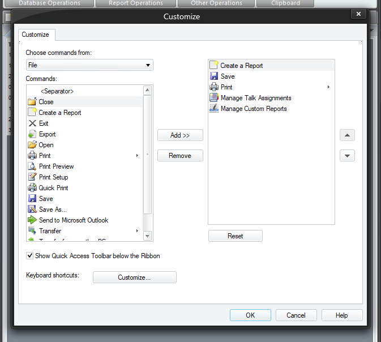Move selected command up with up arrow button
The width and height of the screenshot is (381, 342).
pyautogui.click(x=347, y=135)
